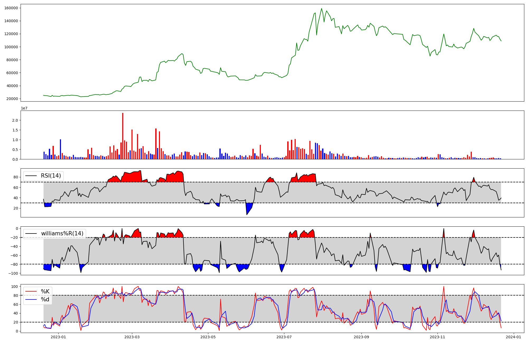The width and height of the screenshot is (528, 343).
Task: Click the 2023-03 x-axis date label
Action: tap(132, 337)
